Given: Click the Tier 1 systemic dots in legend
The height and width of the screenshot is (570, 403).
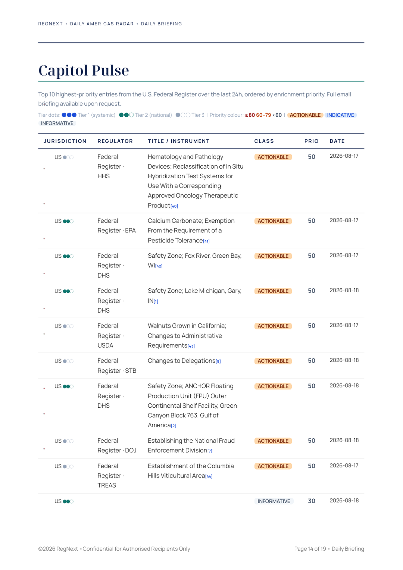Looking at the screenshot, I should pyautogui.click(x=69, y=115).
